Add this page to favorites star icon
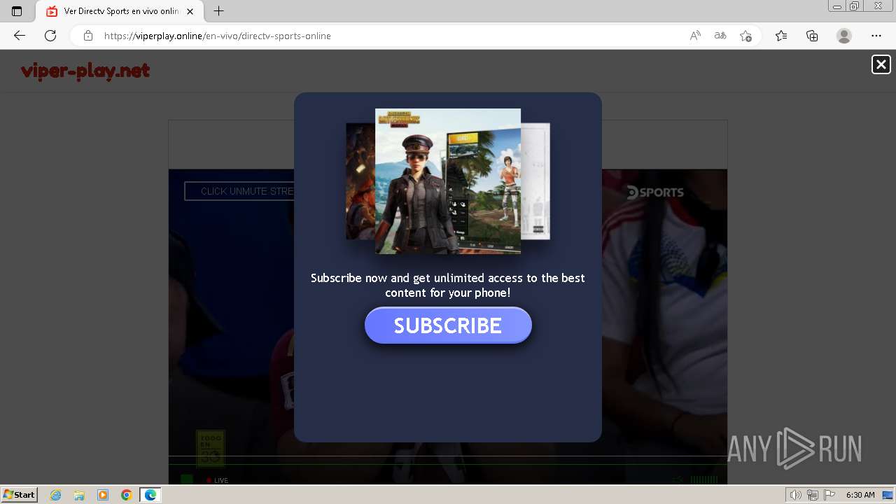 coord(745,36)
